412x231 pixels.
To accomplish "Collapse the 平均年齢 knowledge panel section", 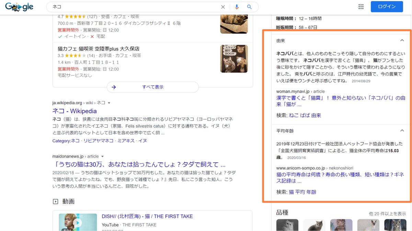I will pos(402,130).
